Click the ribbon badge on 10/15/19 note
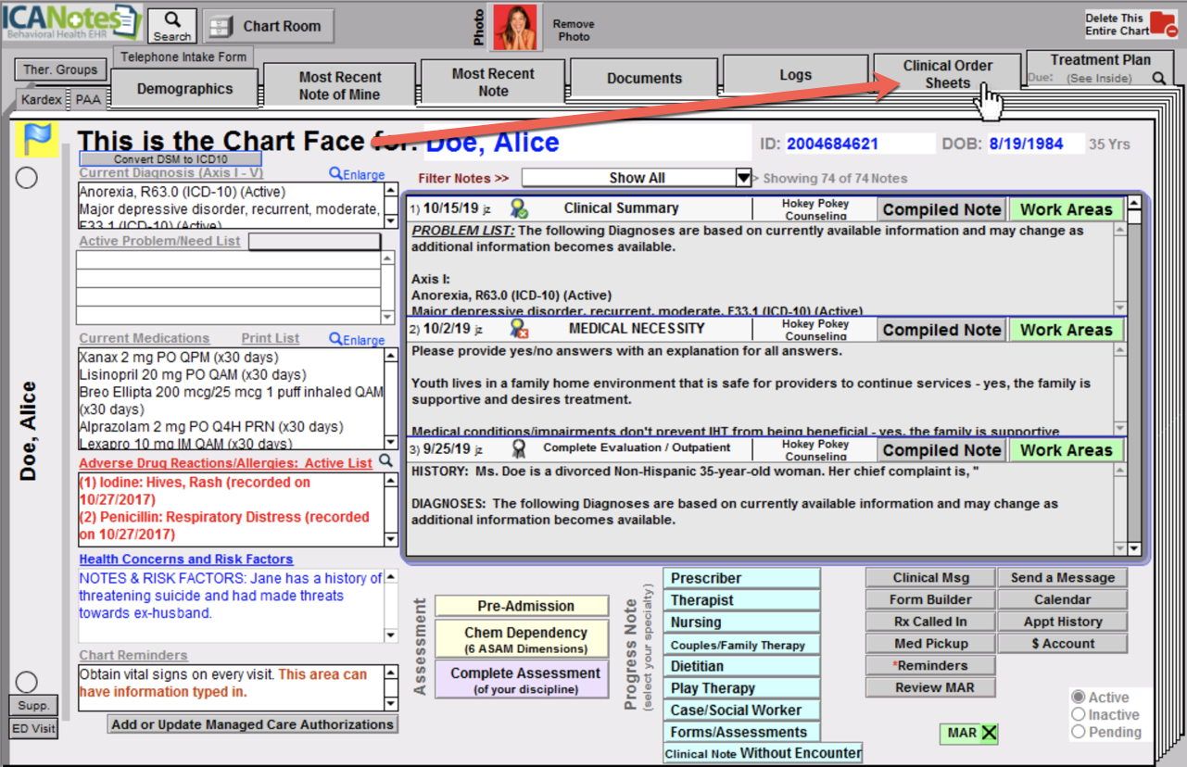 pyautogui.click(x=519, y=208)
